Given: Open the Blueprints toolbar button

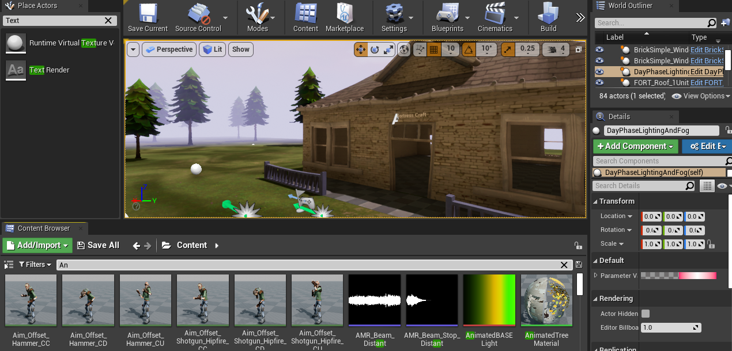Looking at the screenshot, I should click(447, 18).
